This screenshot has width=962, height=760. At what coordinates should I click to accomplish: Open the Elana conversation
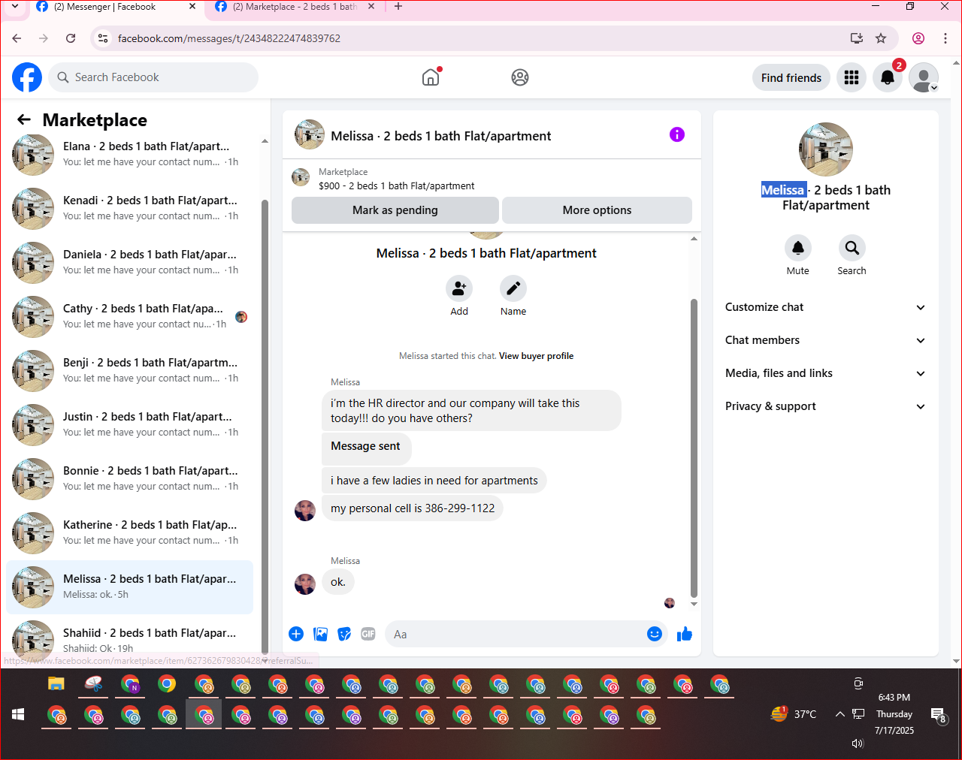[130, 154]
